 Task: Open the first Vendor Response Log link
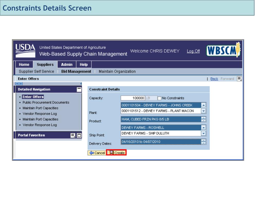point(40,114)
